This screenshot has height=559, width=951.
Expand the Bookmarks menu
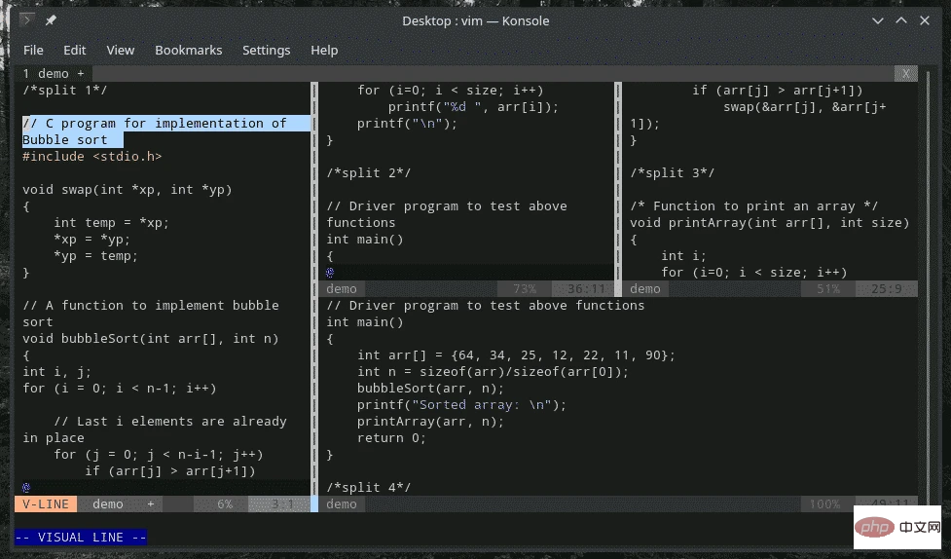(188, 50)
